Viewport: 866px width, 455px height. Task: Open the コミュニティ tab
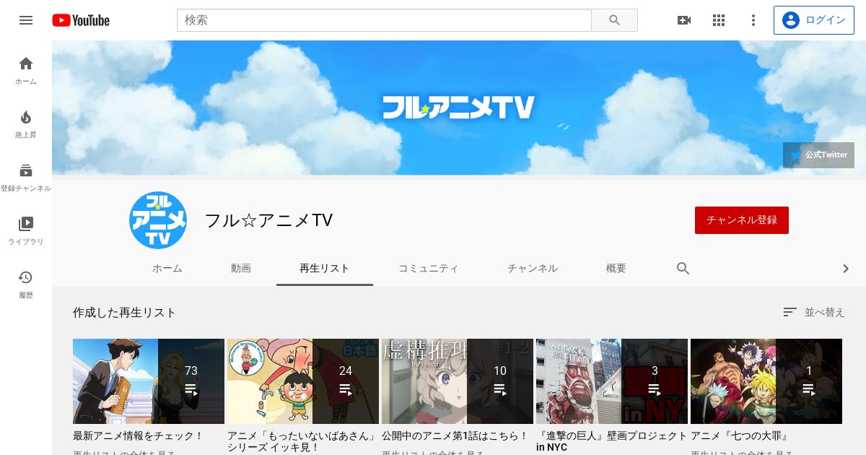click(x=429, y=269)
